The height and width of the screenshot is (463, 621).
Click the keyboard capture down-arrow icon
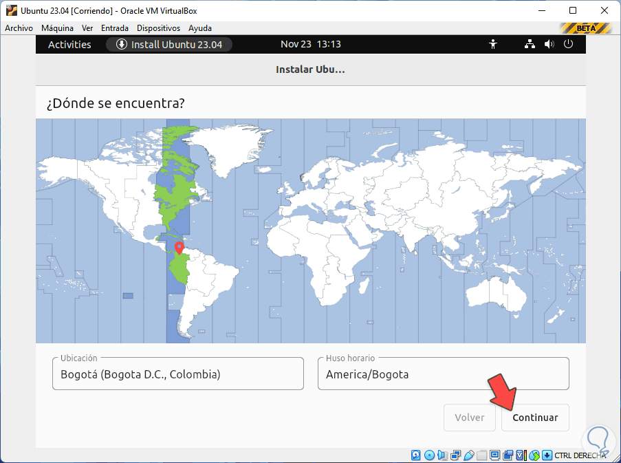547,455
